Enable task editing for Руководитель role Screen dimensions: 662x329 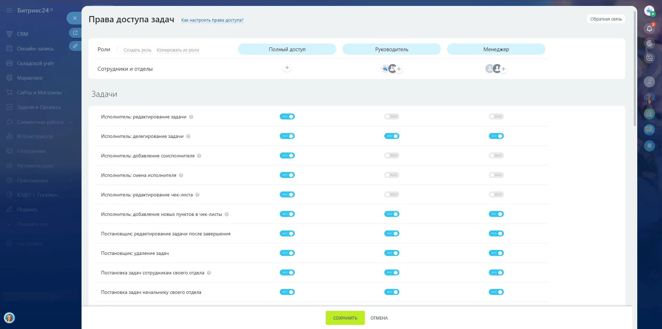click(x=392, y=117)
